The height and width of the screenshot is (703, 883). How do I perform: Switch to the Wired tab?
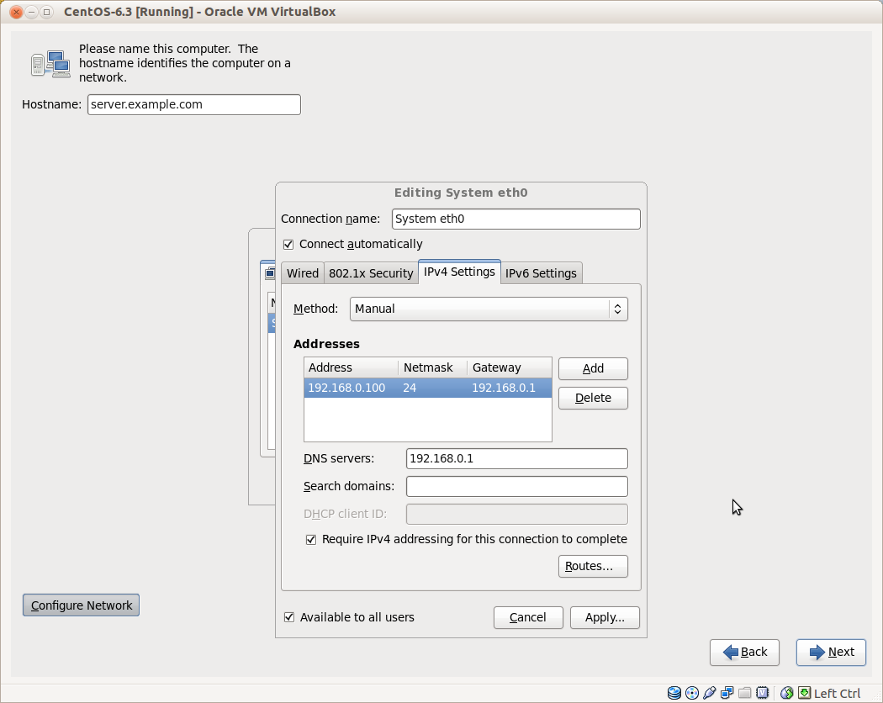(303, 273)
